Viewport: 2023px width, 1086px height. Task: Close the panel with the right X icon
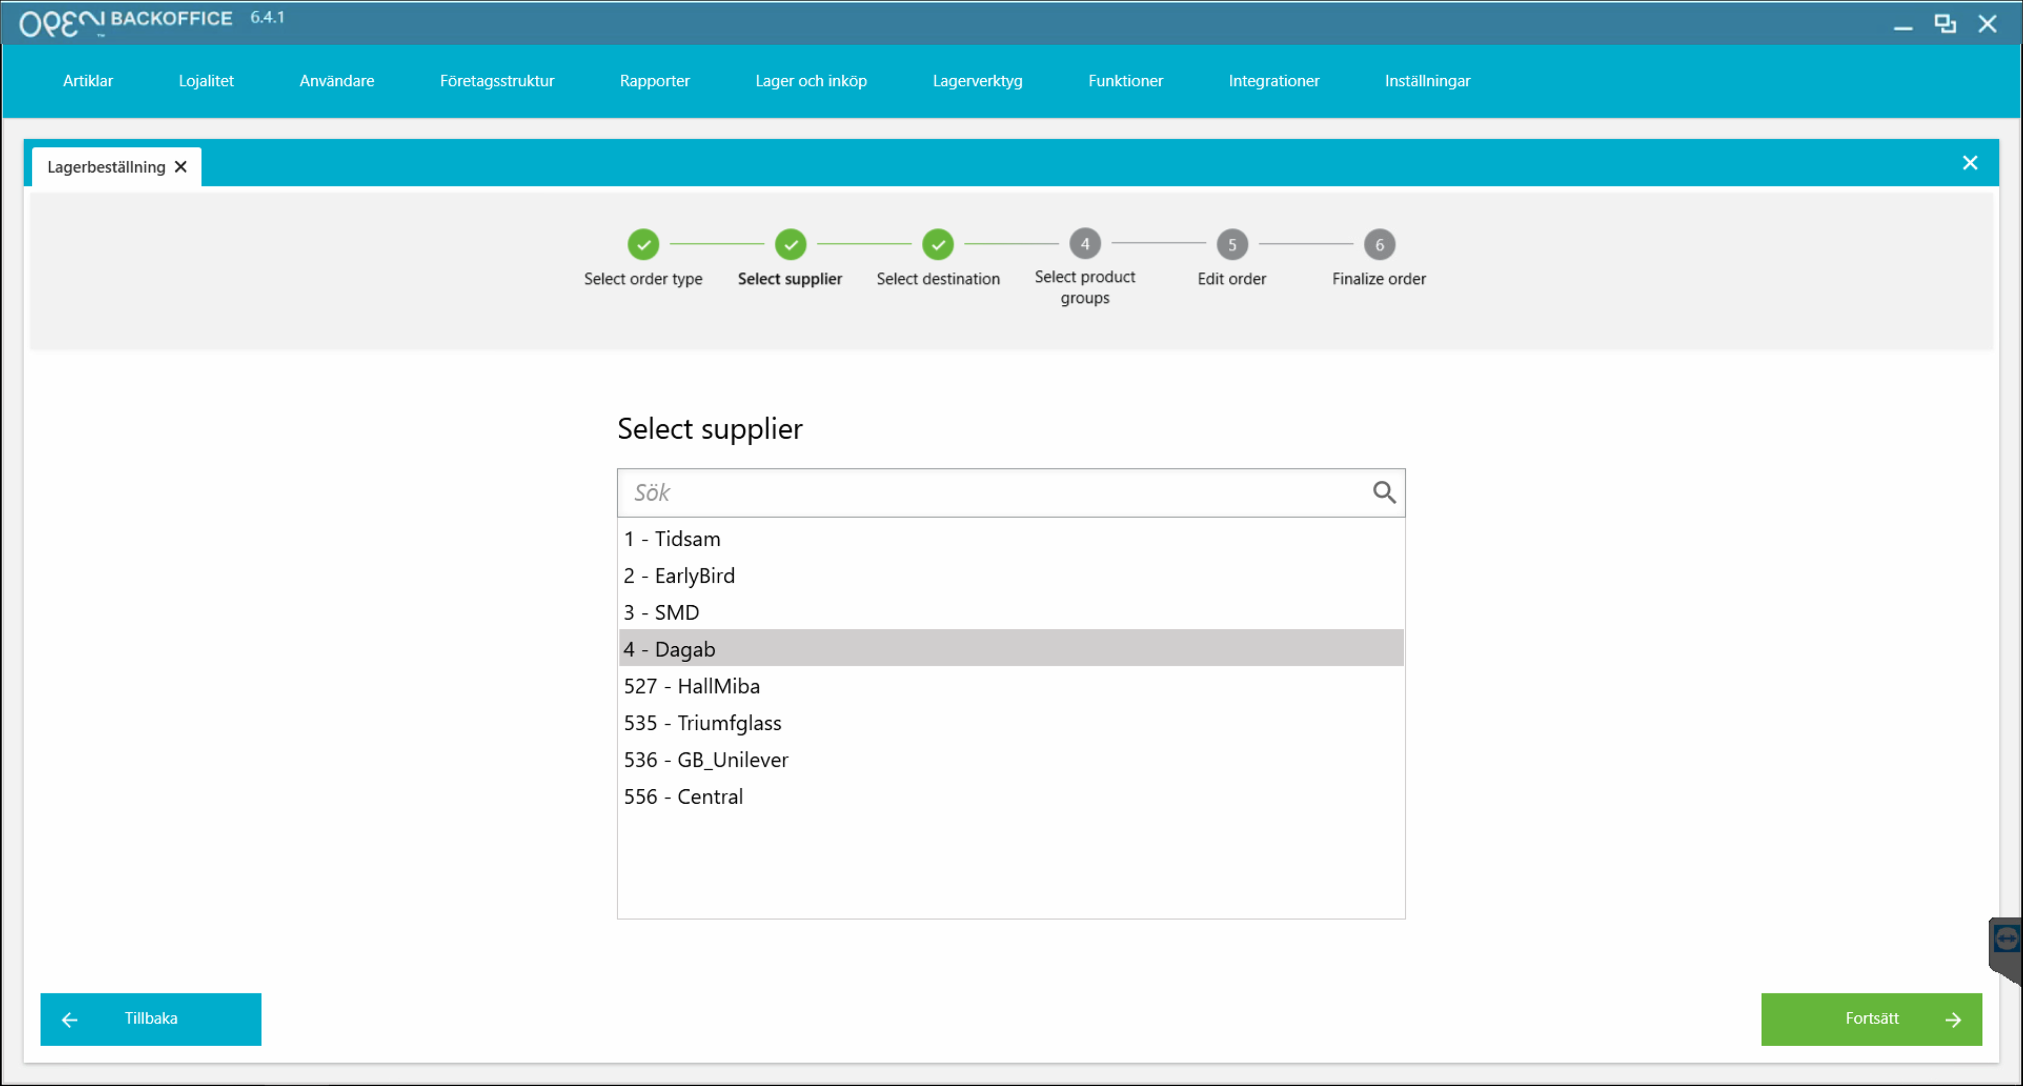tap(1969, 163)
